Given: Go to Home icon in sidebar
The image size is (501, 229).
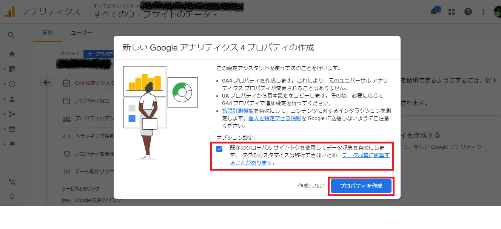Looking at the screenshot, I should 12,54.
